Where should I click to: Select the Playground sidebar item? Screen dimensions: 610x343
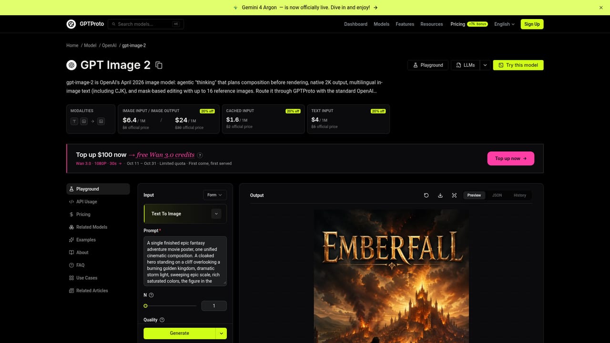98,189
